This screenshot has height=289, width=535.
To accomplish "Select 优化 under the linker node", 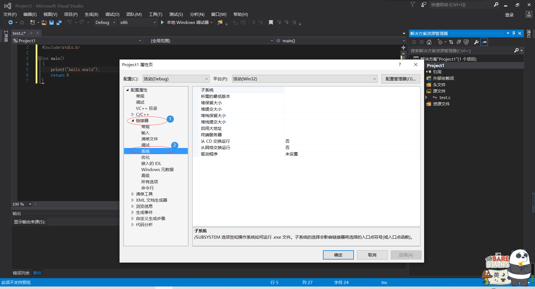I will (145, 157).
